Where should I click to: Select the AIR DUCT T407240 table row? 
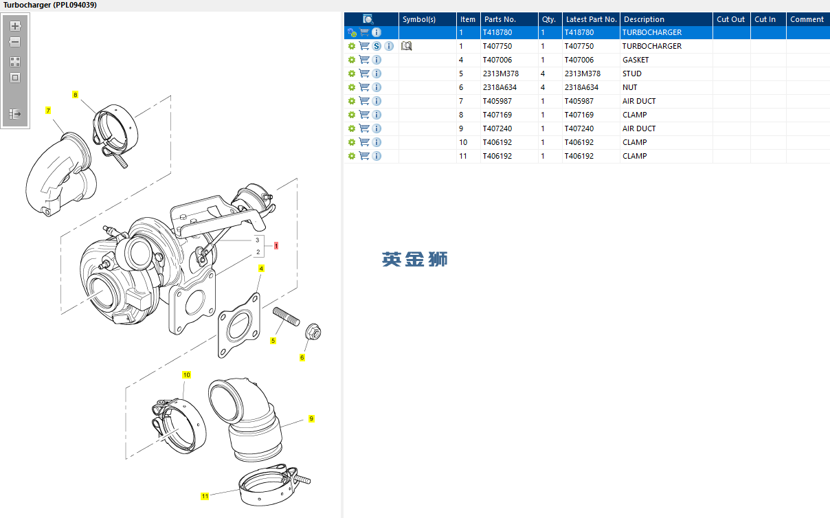pyautogui.click(x=584, y=128)
